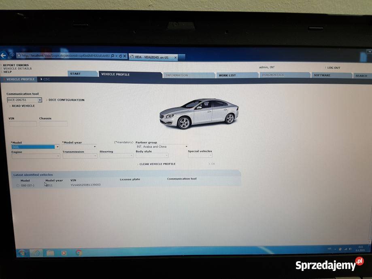This screenshot has width=372, height=279.
Task: Click the search magnifier in address bar
Action: coord(113,56)
